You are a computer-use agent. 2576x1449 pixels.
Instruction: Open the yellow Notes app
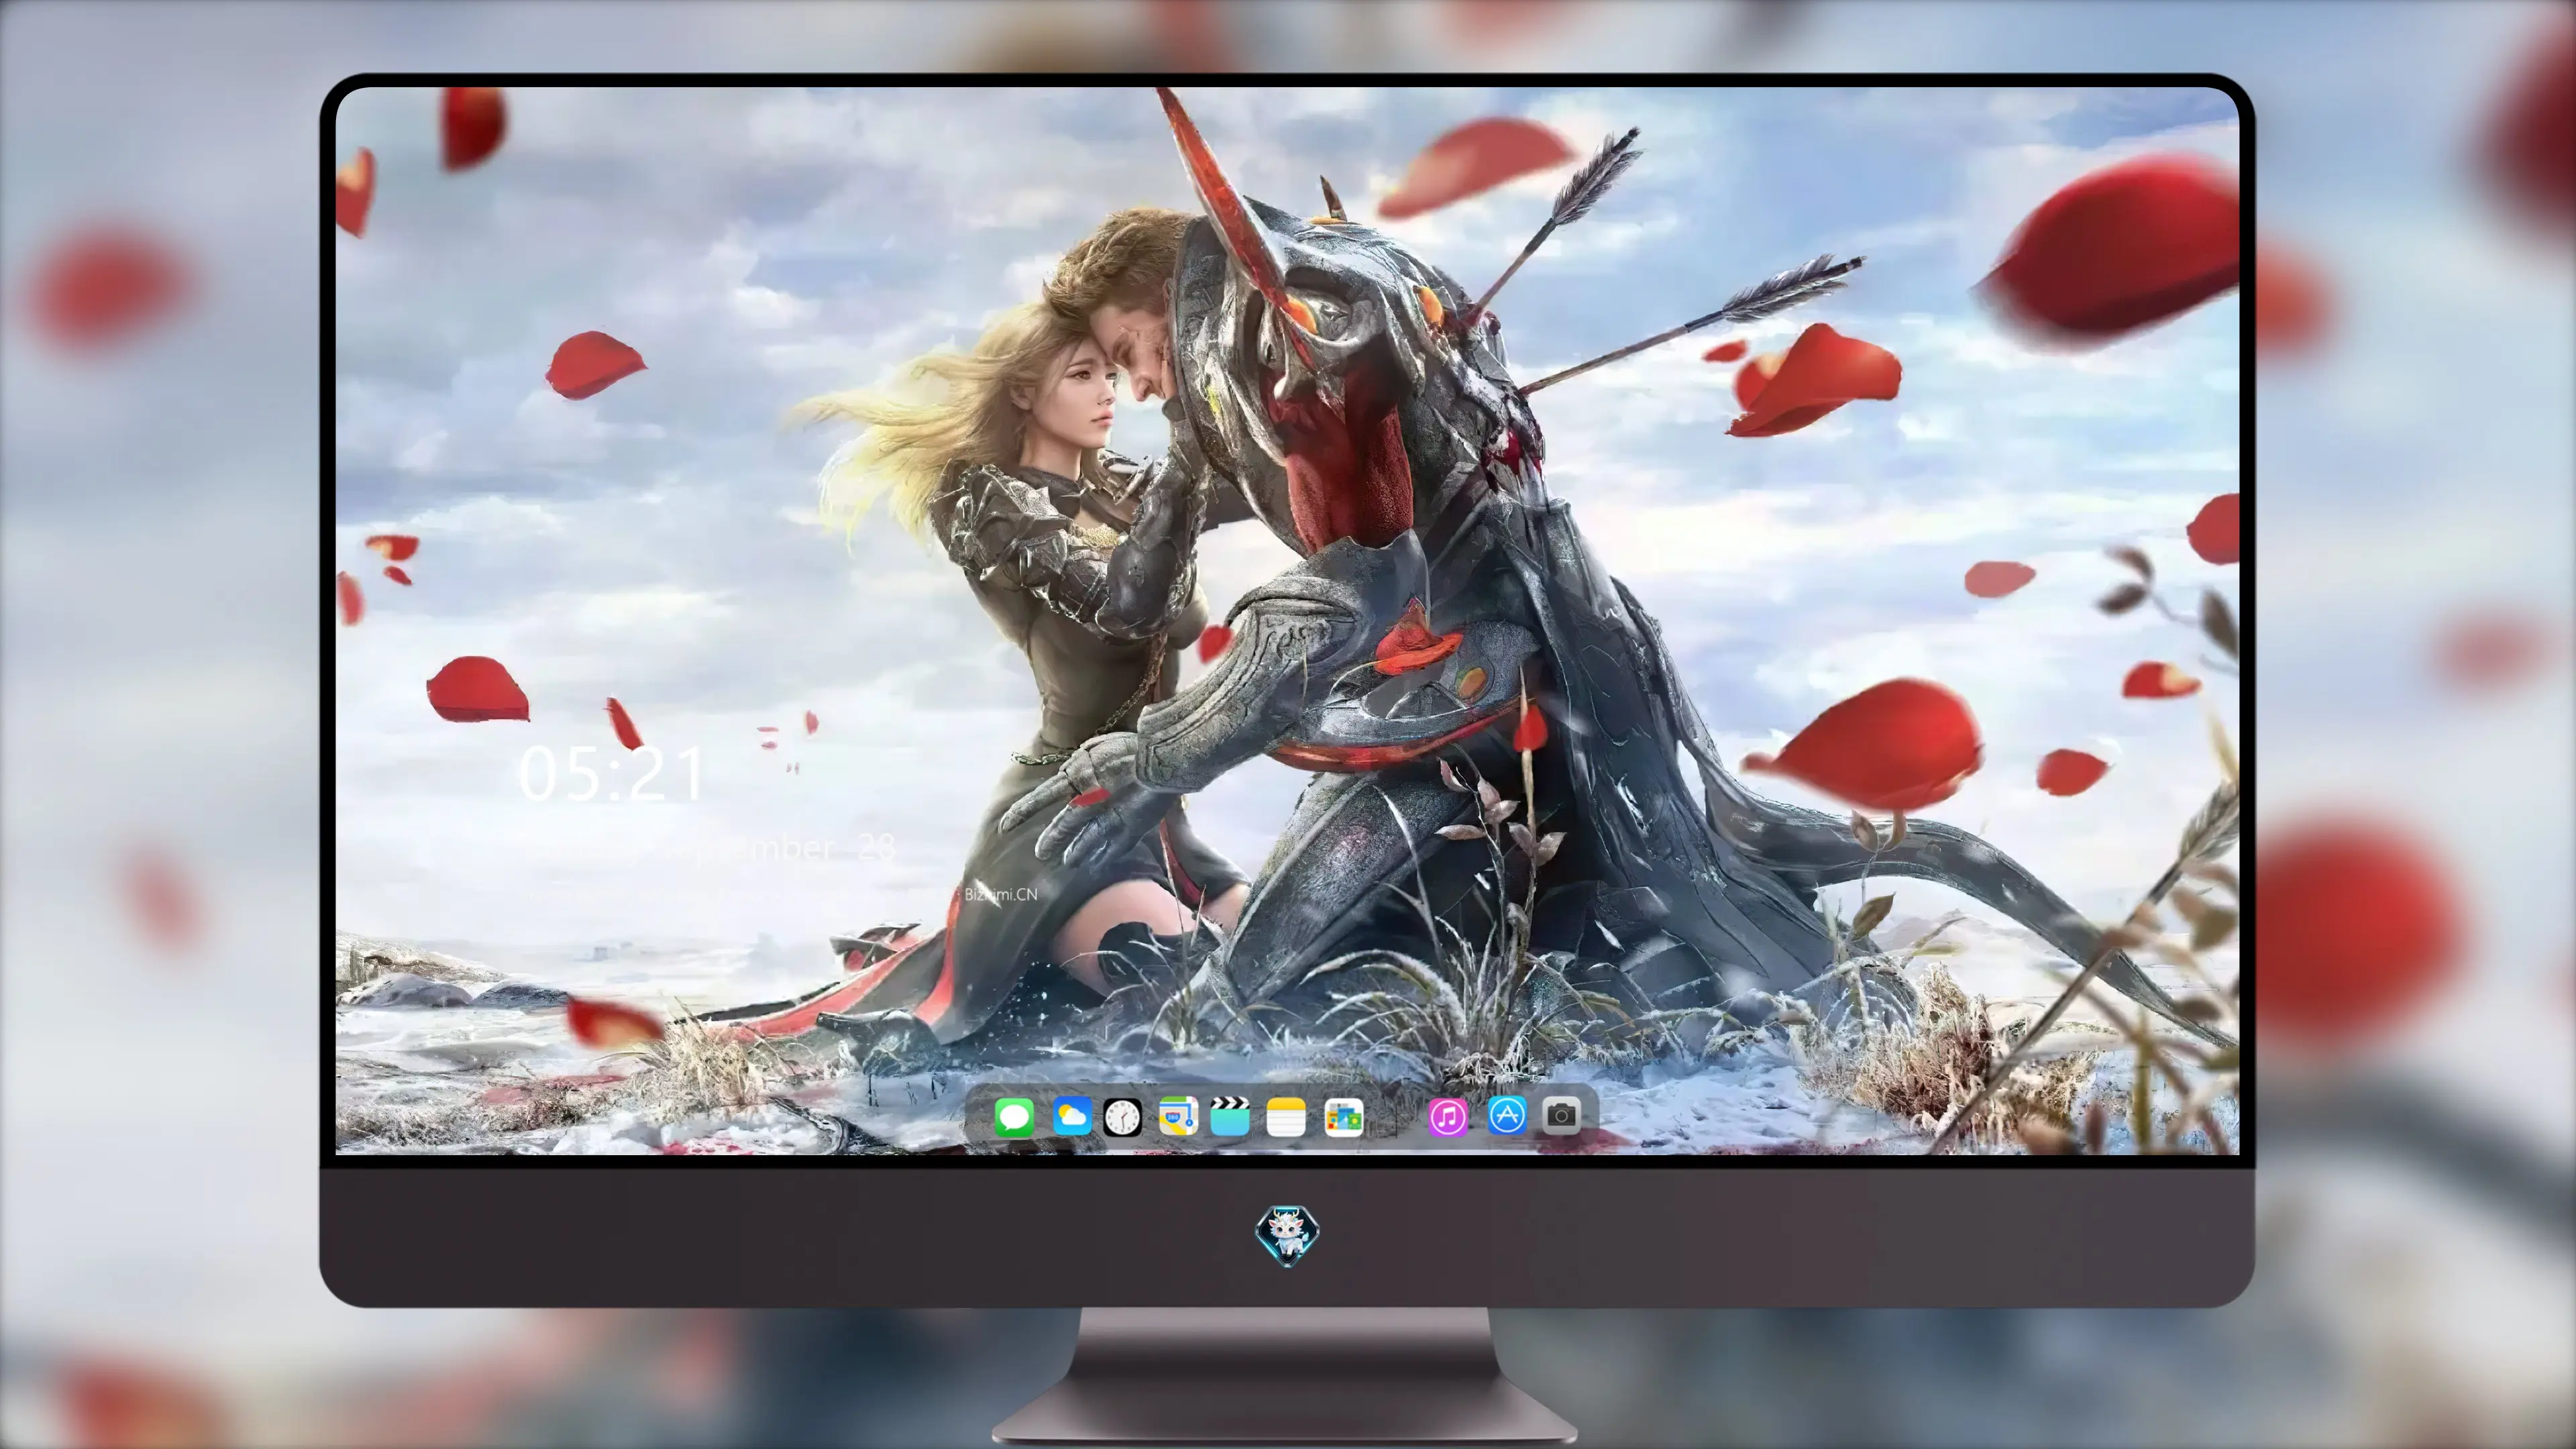1286,1117
